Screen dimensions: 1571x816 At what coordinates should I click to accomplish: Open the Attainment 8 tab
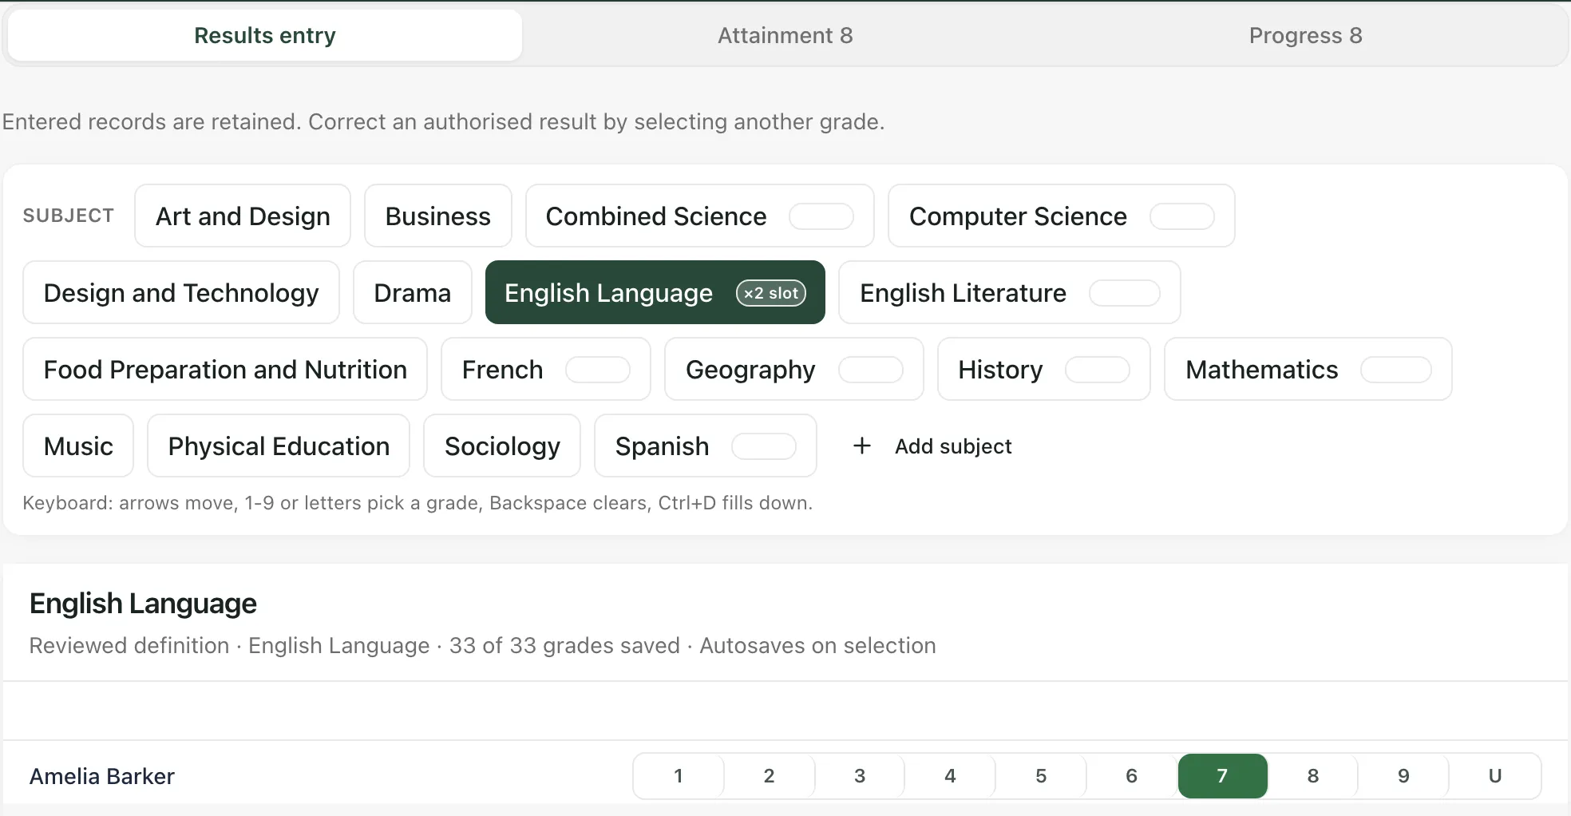click(x=785, y=35)
